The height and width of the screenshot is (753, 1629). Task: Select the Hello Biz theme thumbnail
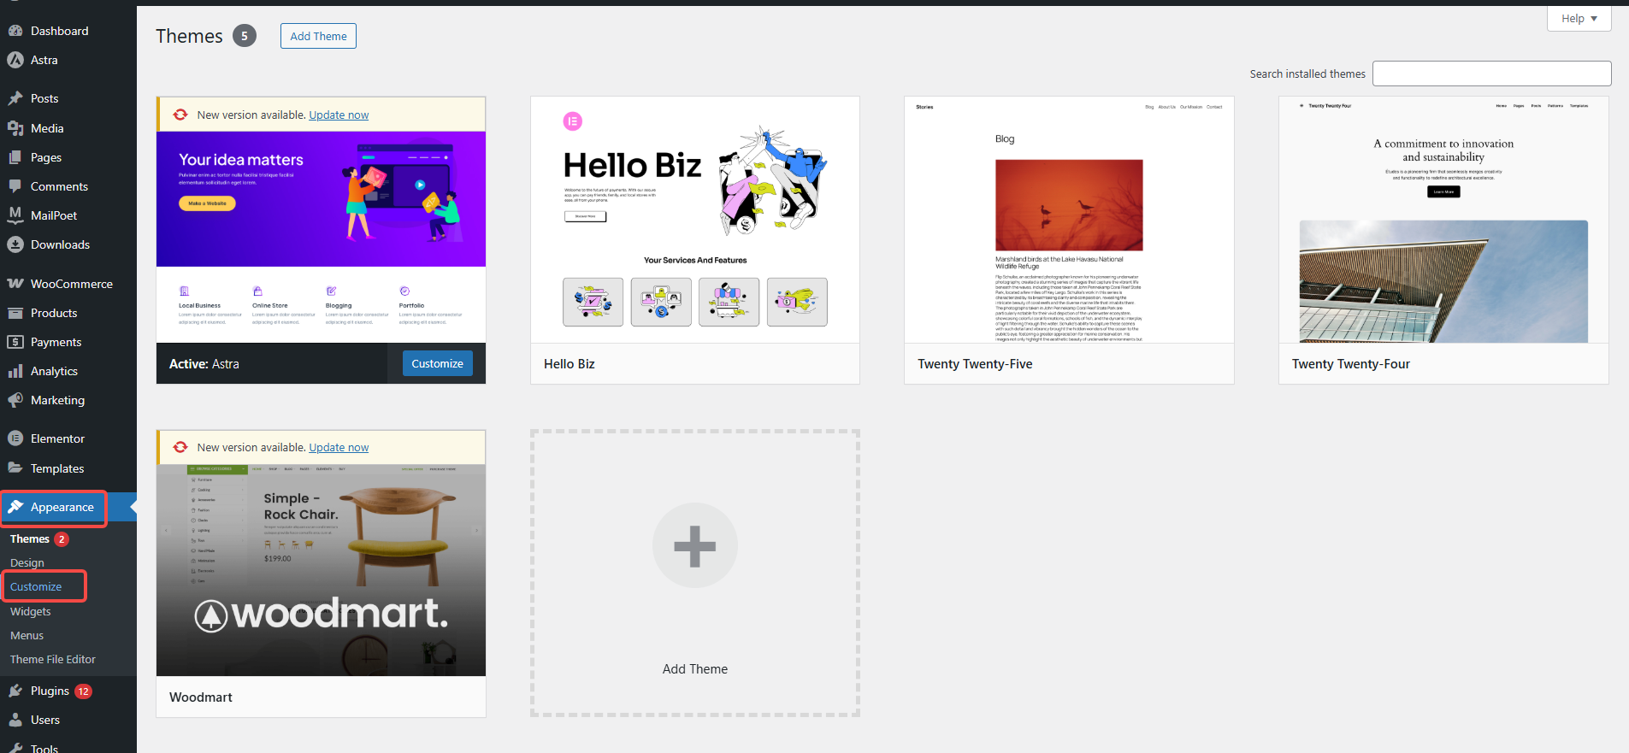tap(694, 220)
